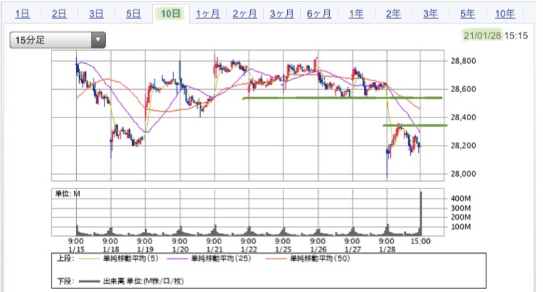Select the 2ヶ月 range tab
Screen dimensions: 543x292
245,14
